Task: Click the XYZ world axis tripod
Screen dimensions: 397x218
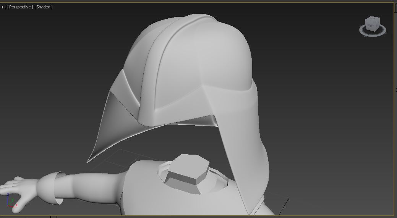Action: click(11, 202)
